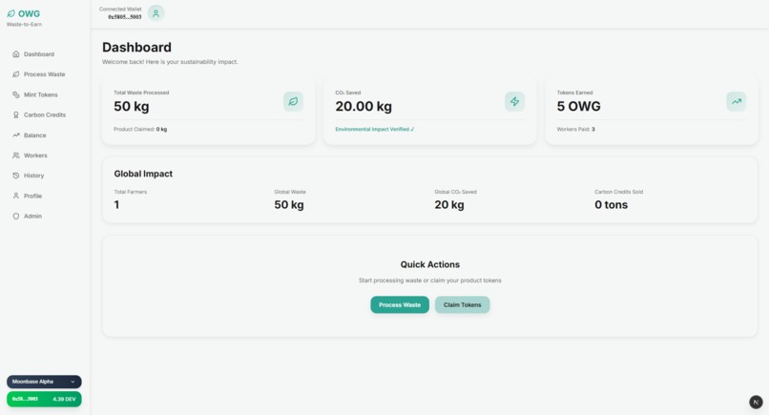Open History from the sidebar
The width and height of the screenshot is (769, 415).
[44, 176]
